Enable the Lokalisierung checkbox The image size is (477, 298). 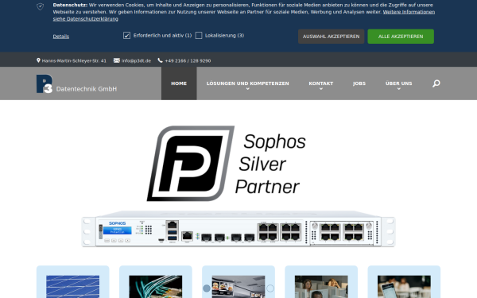[199, 36]
